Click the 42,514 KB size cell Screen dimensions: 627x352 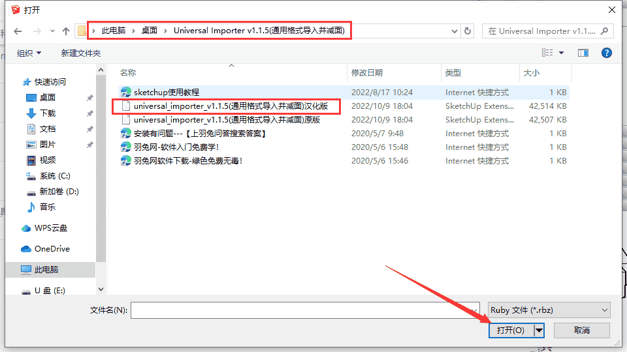pyautogui.click(x=547, y=106)
